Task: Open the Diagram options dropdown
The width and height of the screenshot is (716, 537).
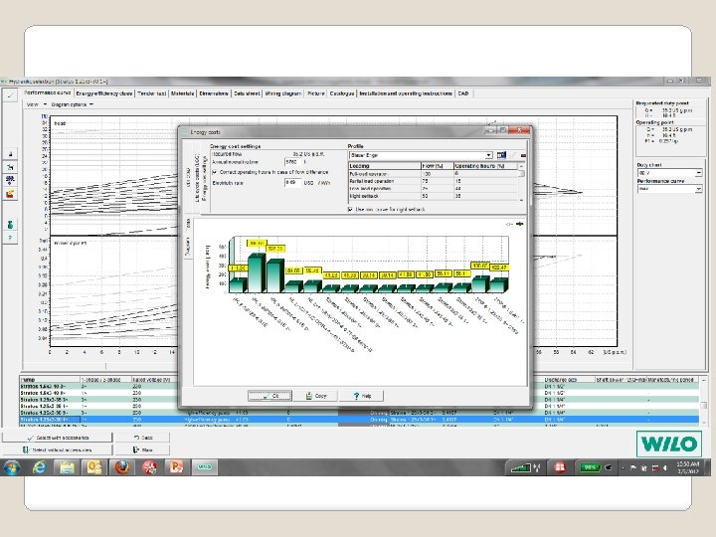Action: [x=73, y=104]
